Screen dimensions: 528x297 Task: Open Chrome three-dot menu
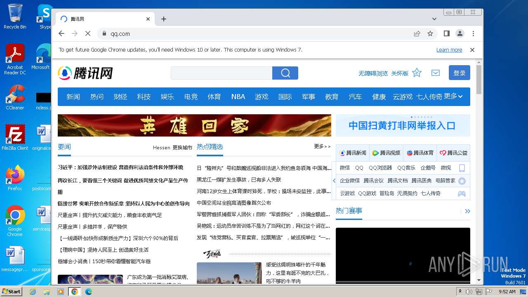coord(473,33)
